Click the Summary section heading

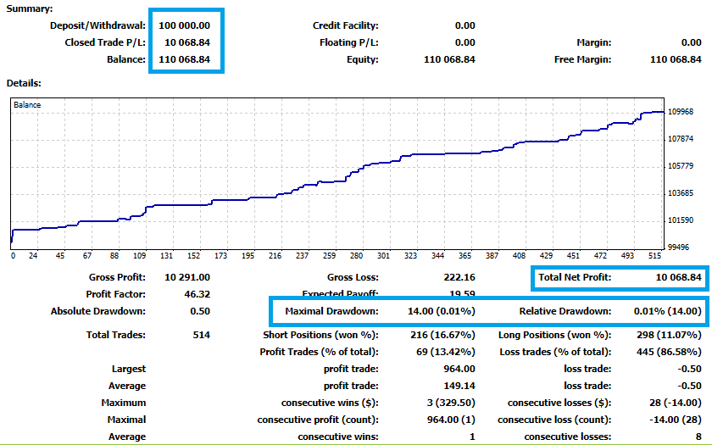pos(30,8)
